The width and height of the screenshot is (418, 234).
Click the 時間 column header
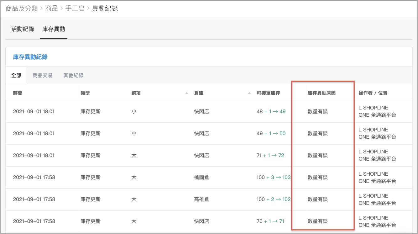[18, 93]
